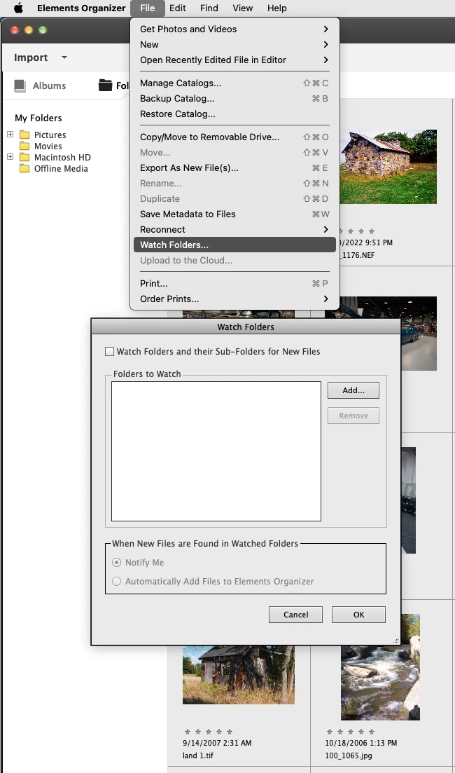455x773 pixels.
Task: Click the 100_1065.jpg file name
Action: tap(349, 755)
